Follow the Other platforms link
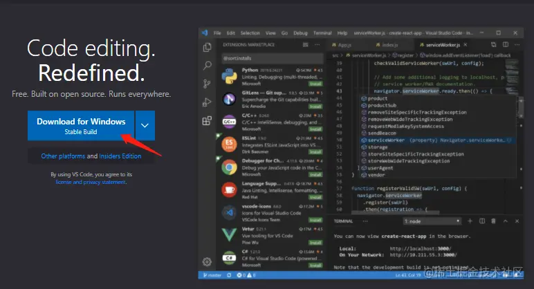This screenshot has height=289, width=534. 63,156
